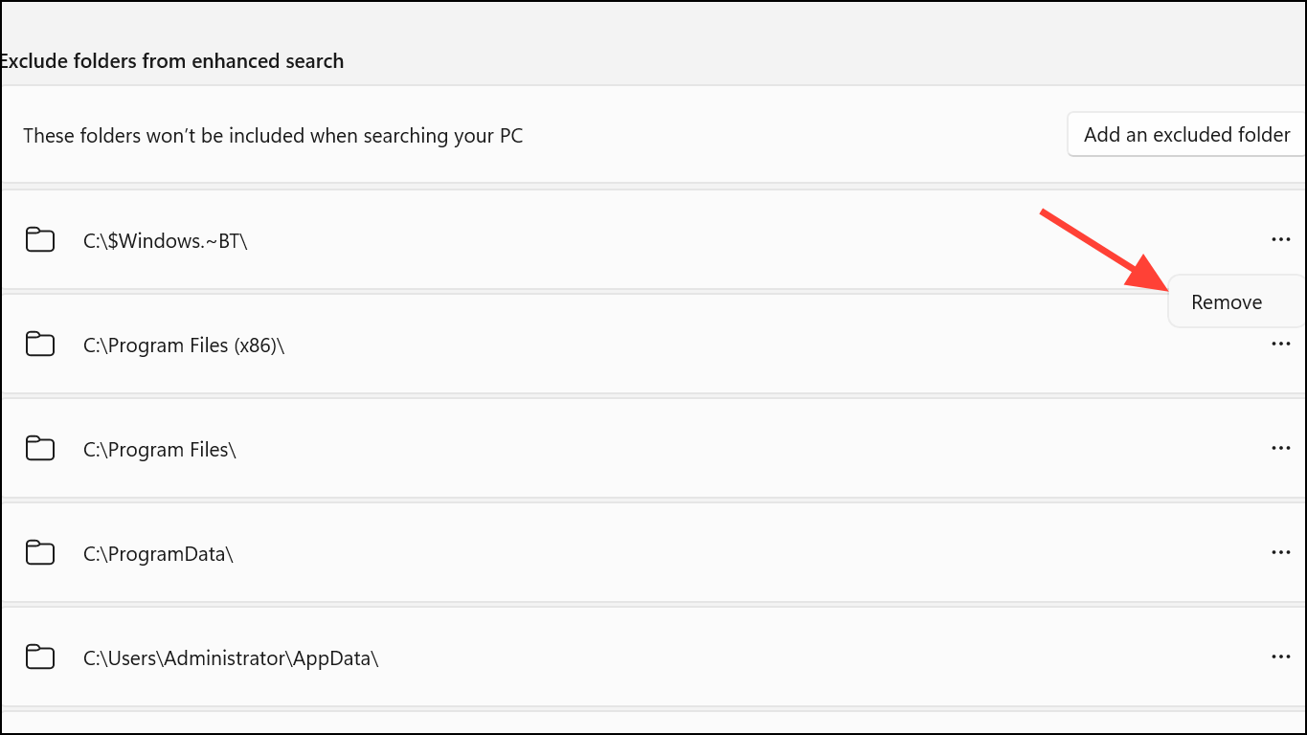Open the three-dot menu for C:\$Windows.~BT\
The image size is (1307, 735).
click(x=1281, y=239)
